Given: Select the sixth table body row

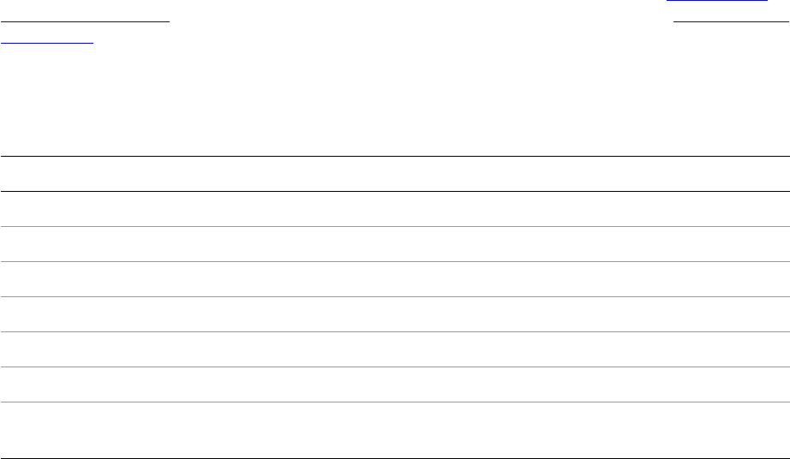Looking at the screenshot, I should [x=394, y=384].
